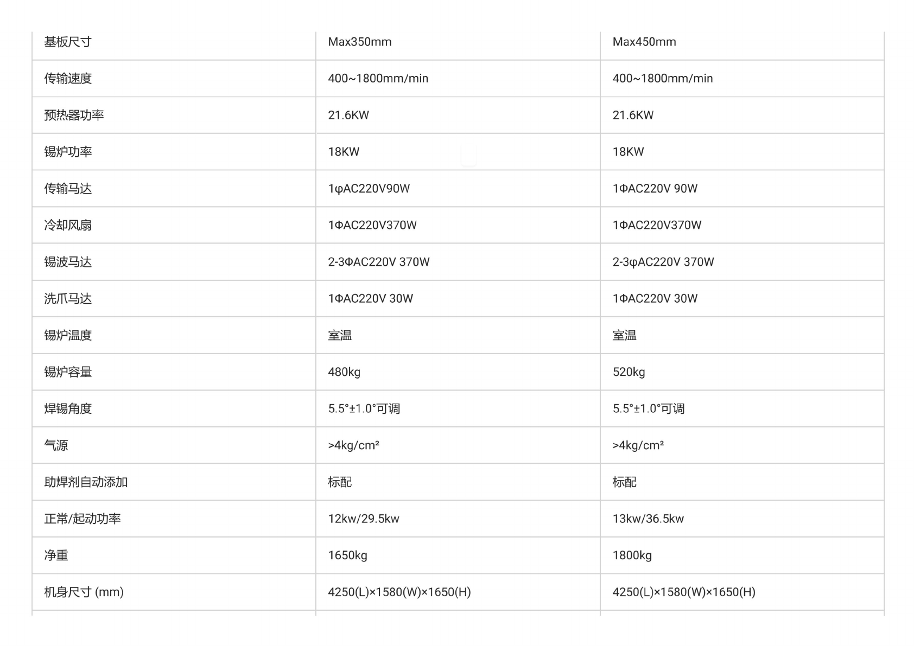
Task: Select the 锡炉功率 label cell
Action: [x=68, y=152]
